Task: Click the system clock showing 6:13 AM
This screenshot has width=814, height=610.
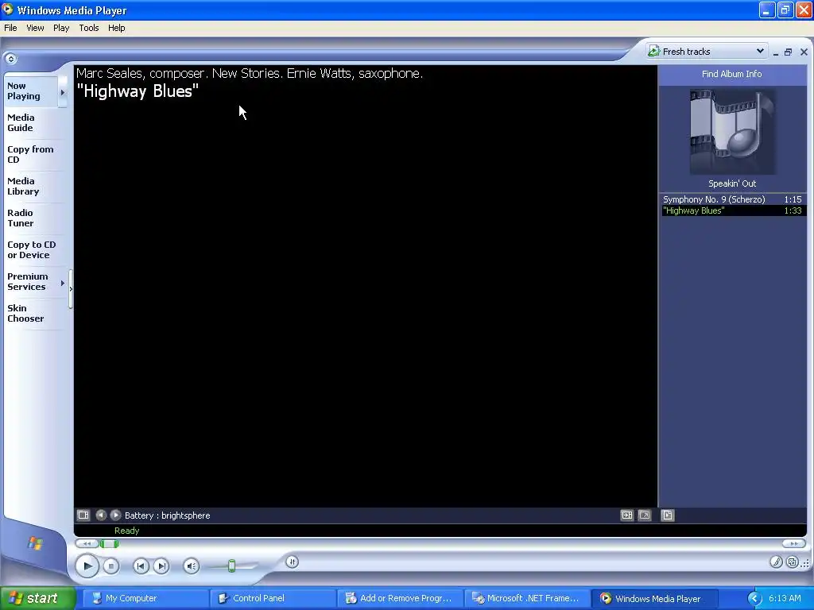Action: point(785,599)
